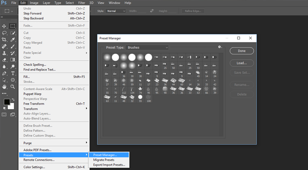Select the brush preset labeled 112

[x=124, y=90]
